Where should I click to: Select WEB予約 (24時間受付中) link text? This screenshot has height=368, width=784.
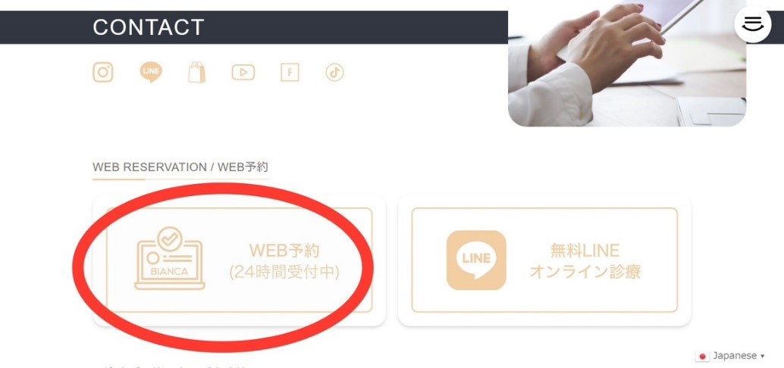click(284, 260)
